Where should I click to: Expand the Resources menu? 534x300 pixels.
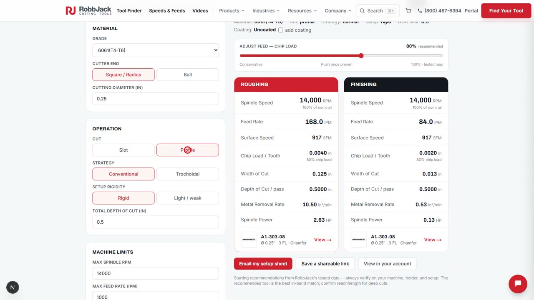point(302,11)
